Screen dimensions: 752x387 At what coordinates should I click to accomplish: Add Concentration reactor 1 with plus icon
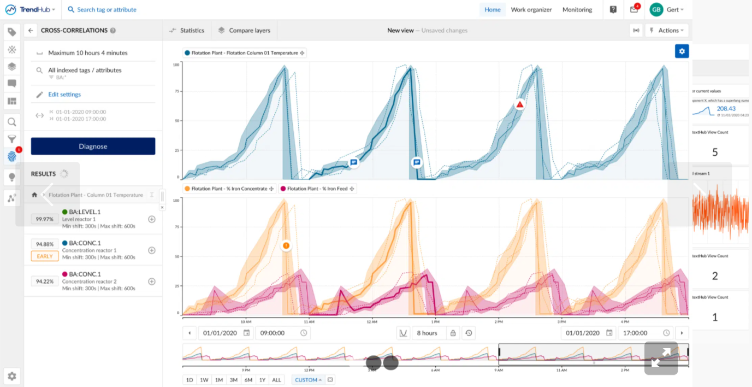(152, 250)
